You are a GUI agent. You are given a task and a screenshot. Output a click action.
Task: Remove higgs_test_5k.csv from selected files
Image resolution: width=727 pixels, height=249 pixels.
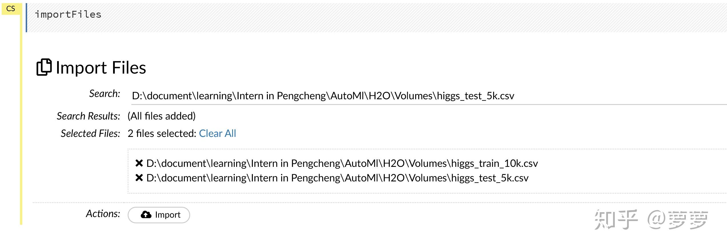[139, 178]
